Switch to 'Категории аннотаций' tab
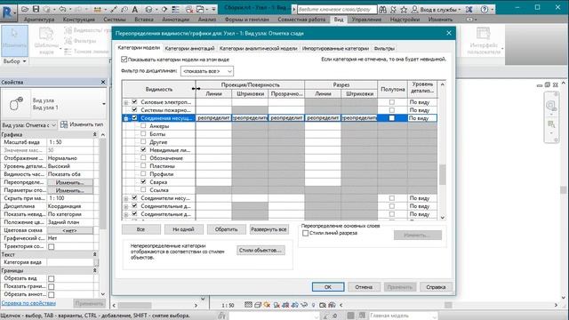569x320 pixels. pyautogui.click(x=189, y=48)
